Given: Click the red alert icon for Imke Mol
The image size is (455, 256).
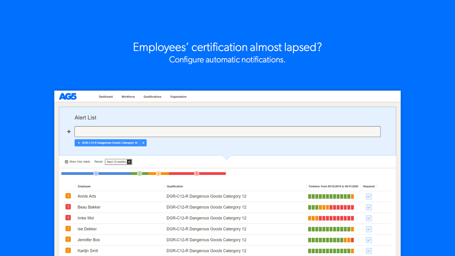Looking at the screenshot, I should pyautogui.click(x=68, y=218).
